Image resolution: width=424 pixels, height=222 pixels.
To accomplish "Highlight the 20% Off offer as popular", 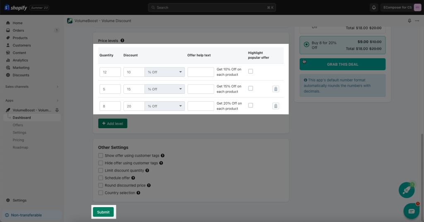I will pos(251,105).
